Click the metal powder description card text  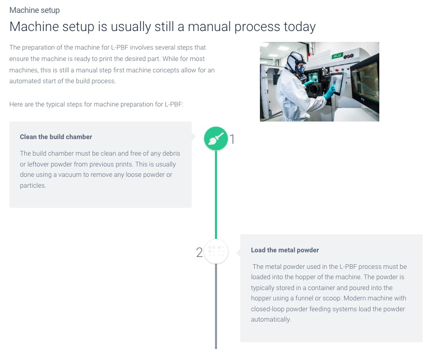click(x=329, y=293)
